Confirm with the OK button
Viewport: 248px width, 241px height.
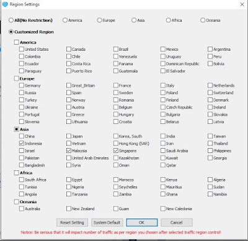pos(142,222)
